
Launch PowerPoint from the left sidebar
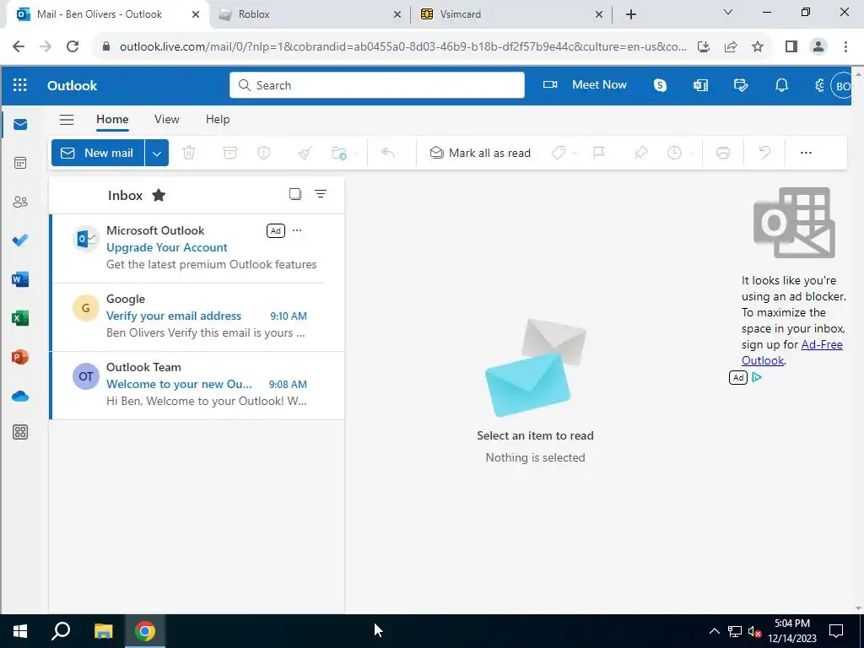20,357
